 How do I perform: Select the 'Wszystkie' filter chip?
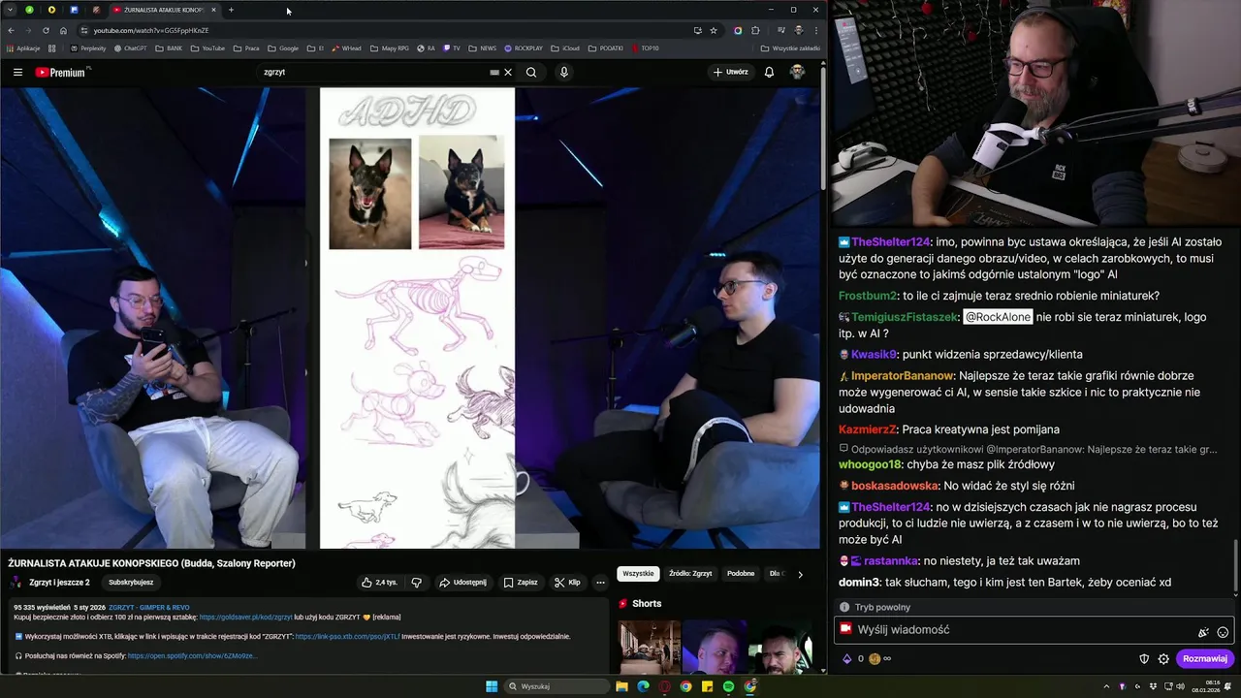pos(638,574)
